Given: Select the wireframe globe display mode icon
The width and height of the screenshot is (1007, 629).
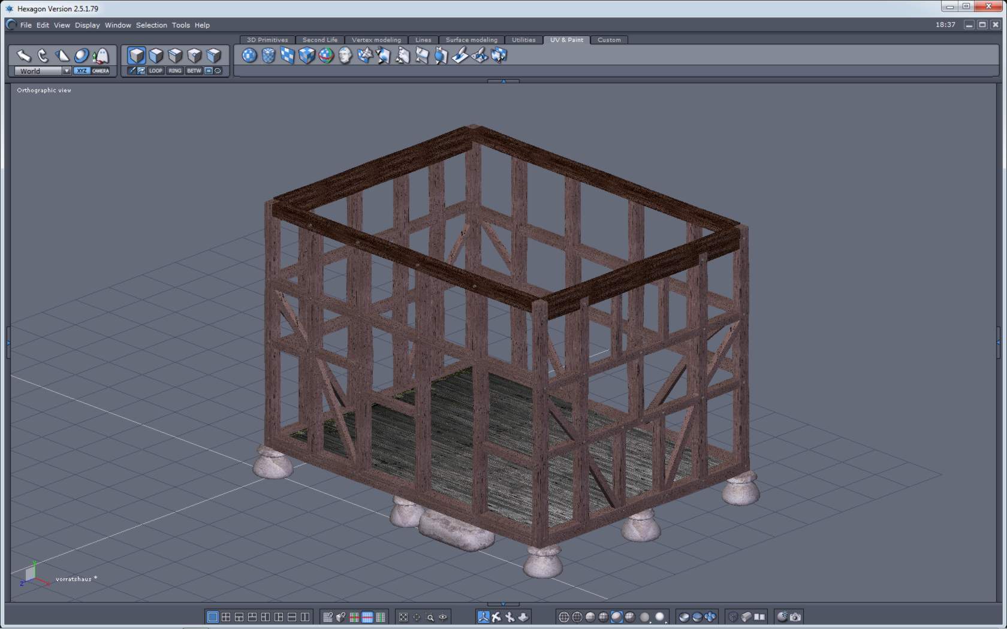Looking at the screenshot, I should [564, 617].
